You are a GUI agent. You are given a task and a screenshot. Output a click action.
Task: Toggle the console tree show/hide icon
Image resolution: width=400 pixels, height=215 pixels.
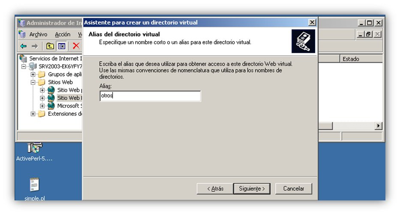[x=61, y=46]
